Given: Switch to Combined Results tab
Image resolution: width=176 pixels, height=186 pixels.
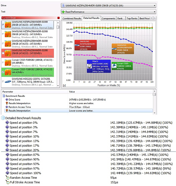Looking at the screenshot, I should (x=72, y=18).
